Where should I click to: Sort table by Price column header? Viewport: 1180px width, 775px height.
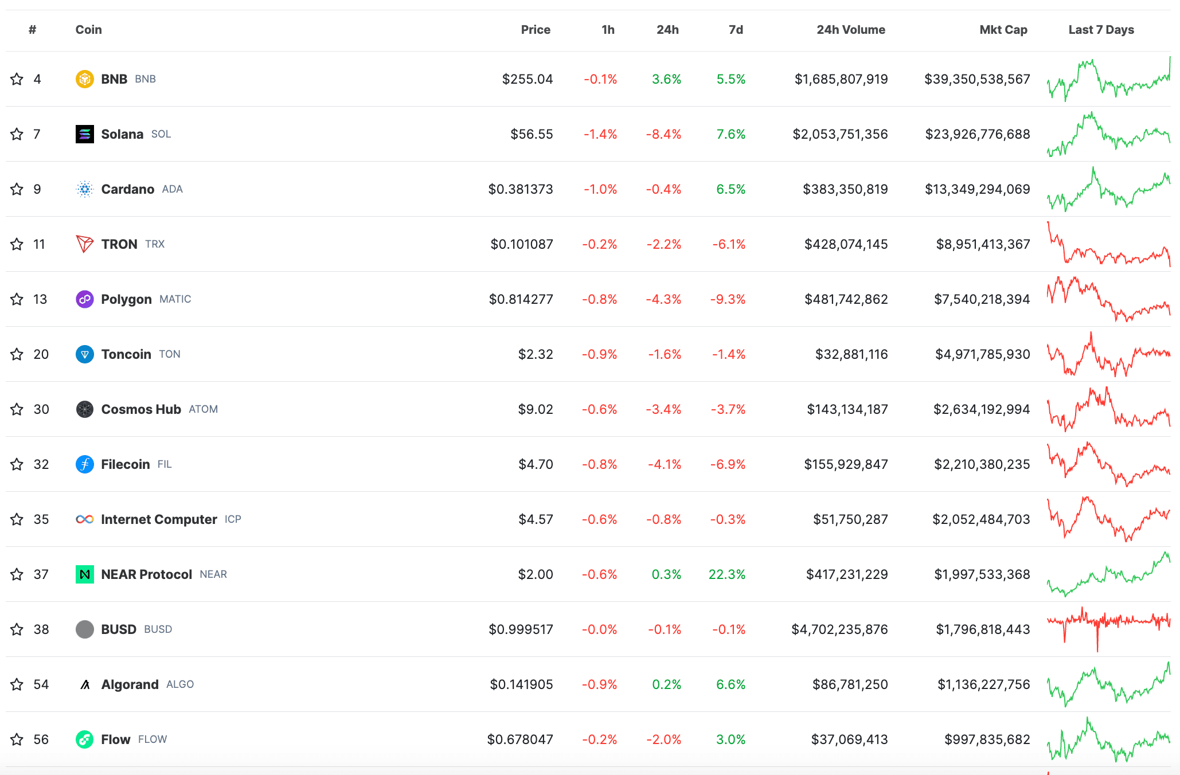(x=535, y=30)
